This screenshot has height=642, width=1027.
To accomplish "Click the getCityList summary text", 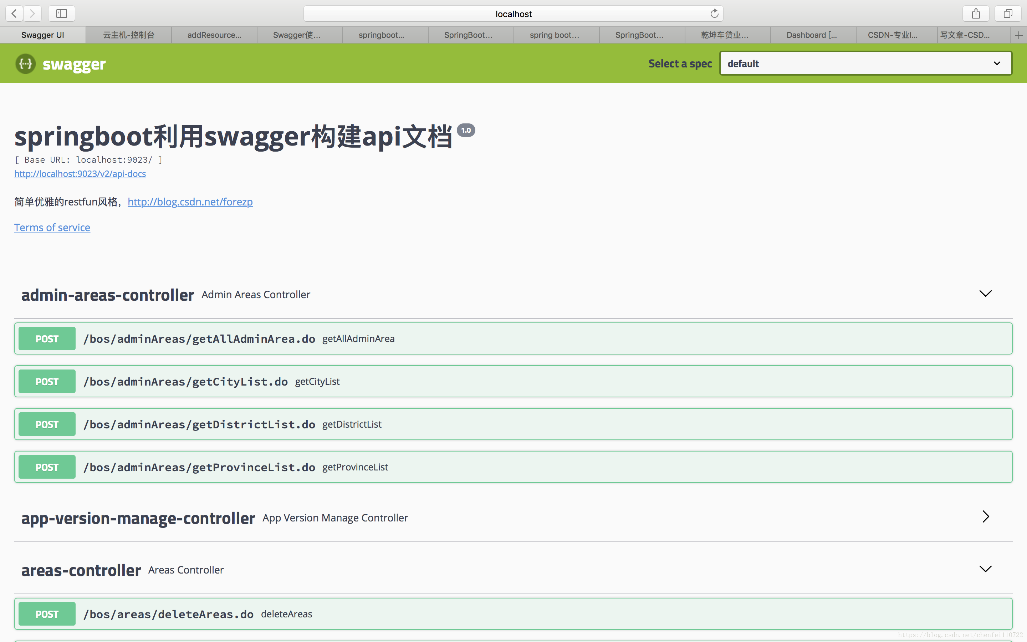I will pos(317,382).
